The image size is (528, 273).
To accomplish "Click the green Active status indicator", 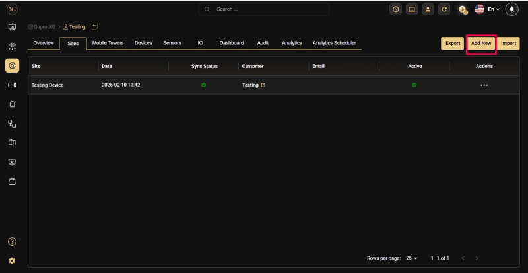I will click(x=414, y=85).
